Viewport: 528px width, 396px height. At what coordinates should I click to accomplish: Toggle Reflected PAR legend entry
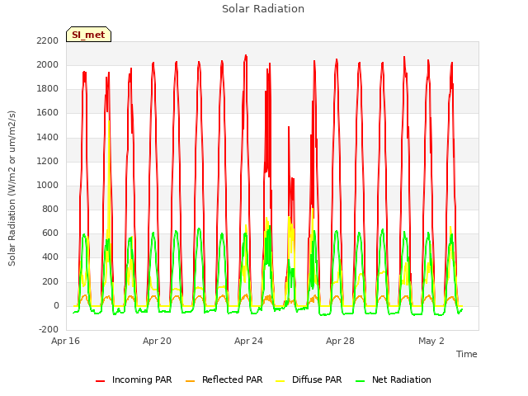tap(224, 379)
